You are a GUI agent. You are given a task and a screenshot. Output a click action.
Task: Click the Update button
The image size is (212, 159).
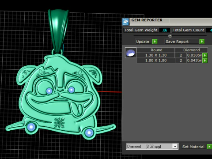(143, 42)
